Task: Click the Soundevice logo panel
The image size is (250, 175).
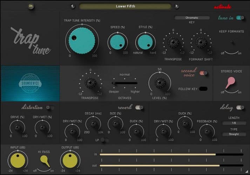Action: click(x=30, y=83)
